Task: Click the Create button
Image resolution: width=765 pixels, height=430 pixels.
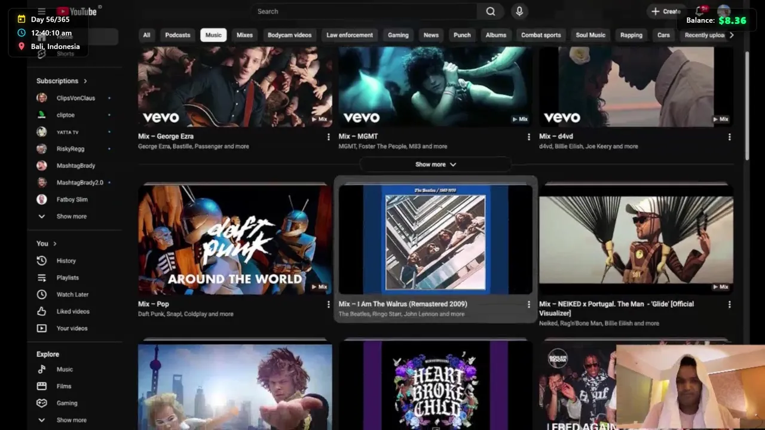Action: tap(665, 11)
